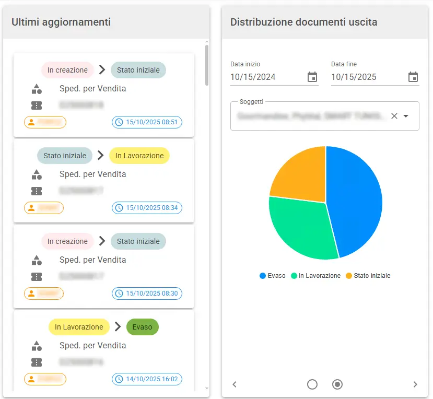Click the shipment icon on the In Lavorazione to Evaso card

point(36,346)
